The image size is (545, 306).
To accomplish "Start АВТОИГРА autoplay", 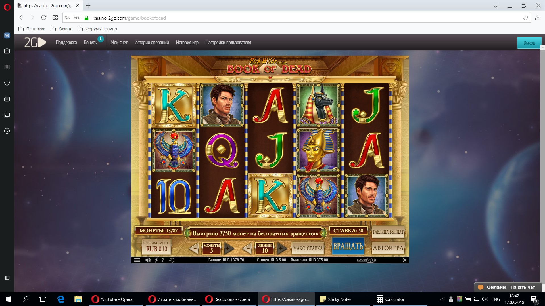I will click(388, 248).
